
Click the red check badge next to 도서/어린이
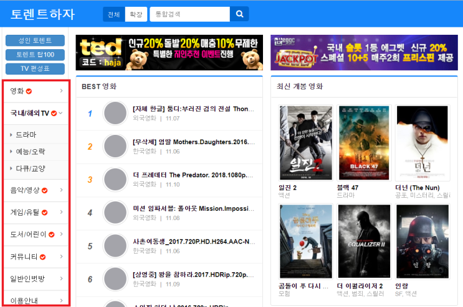(x=51, y=234)
